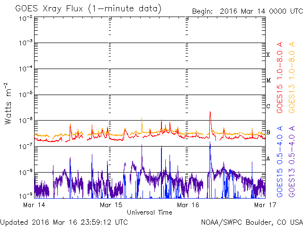
Task: Click the B flare class label
Action: [x=268, y=132]
